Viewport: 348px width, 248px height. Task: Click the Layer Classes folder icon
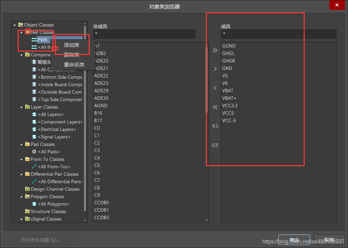[x=27, y=107]
